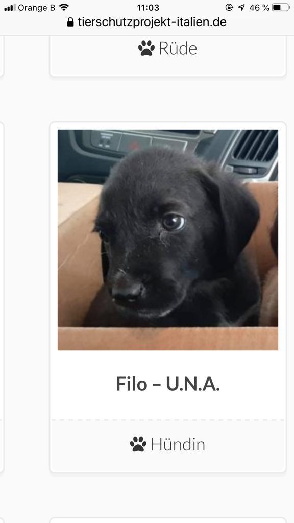This screenshot has height=523, width=294.
Task: Tap the 11:03 clock in the status bar
Action: tap(148, 7)
